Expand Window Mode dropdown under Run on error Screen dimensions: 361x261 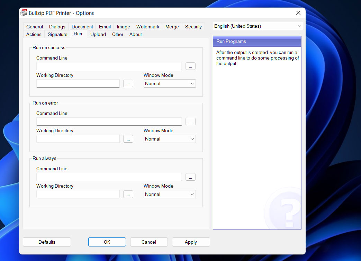pos(170,139)
